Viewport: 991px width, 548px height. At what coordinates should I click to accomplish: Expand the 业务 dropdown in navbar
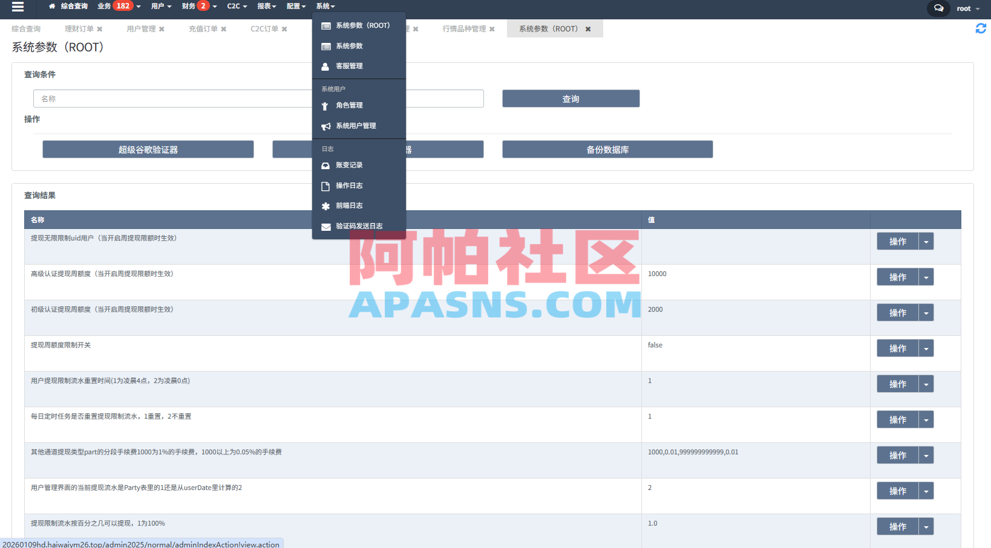point(119,6)
